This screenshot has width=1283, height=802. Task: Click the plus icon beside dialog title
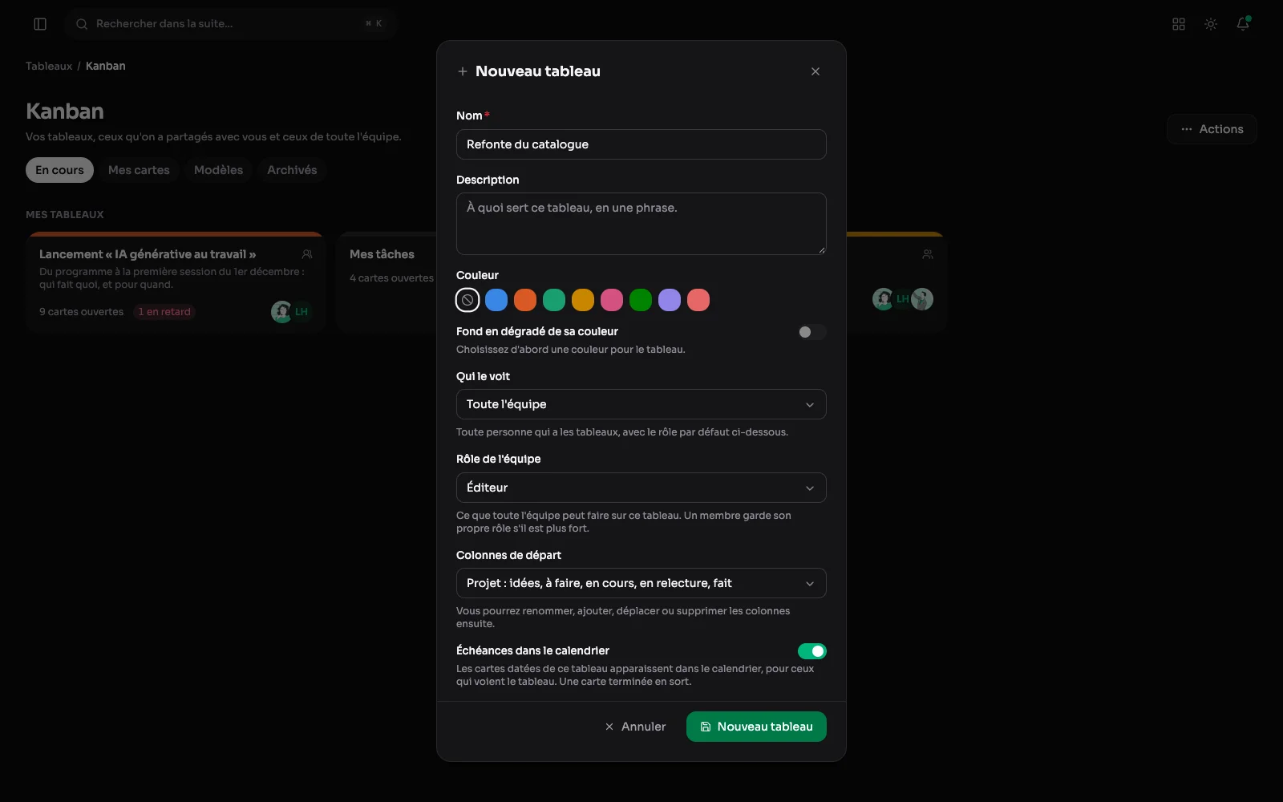click(463, 71)
